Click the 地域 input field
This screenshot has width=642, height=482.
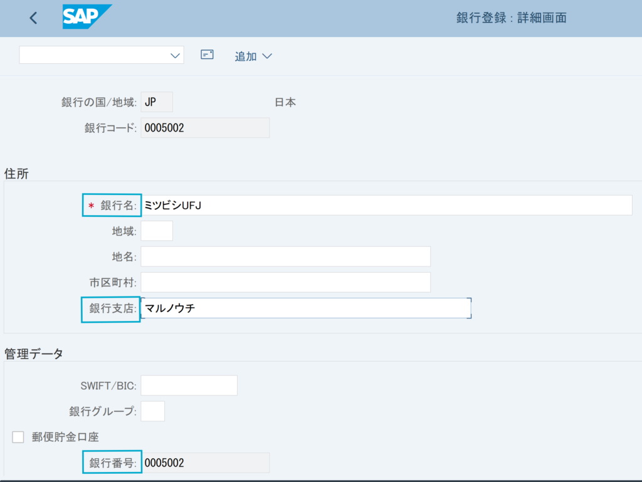(157, 231)
